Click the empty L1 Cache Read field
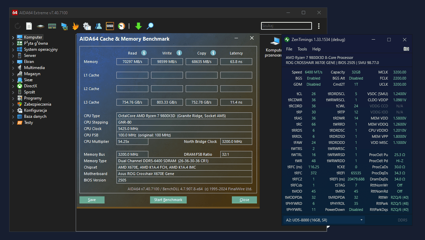Screen dimensions: 425x240 [132, 75]
